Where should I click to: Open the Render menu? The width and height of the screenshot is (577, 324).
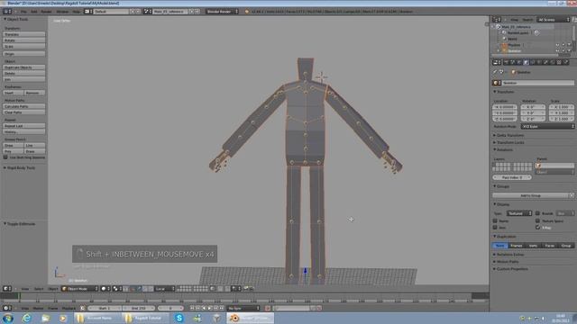[46, 12]
